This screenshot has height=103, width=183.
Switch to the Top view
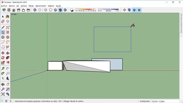9,10
